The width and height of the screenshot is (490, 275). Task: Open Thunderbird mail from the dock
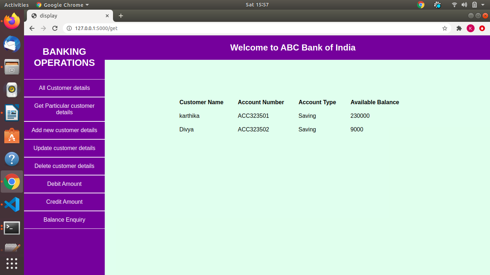tap(12, 44)
